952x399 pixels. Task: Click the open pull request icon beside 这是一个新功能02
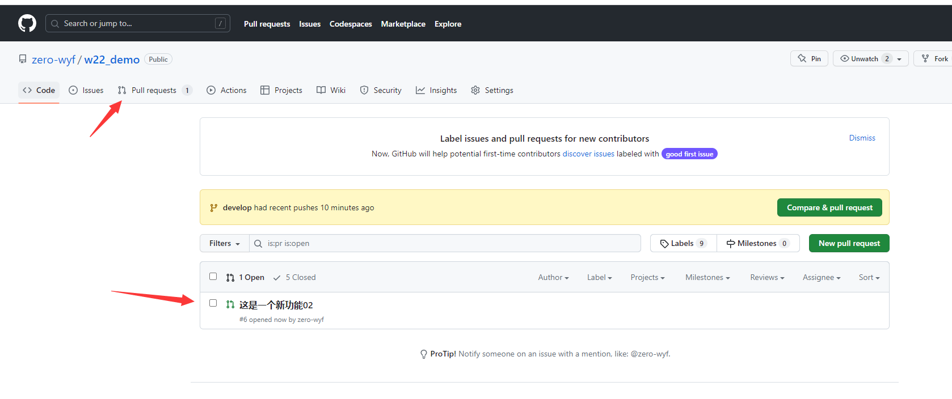coord(230,304)
